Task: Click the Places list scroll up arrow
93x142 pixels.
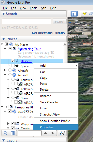Action: click(65, 44)
